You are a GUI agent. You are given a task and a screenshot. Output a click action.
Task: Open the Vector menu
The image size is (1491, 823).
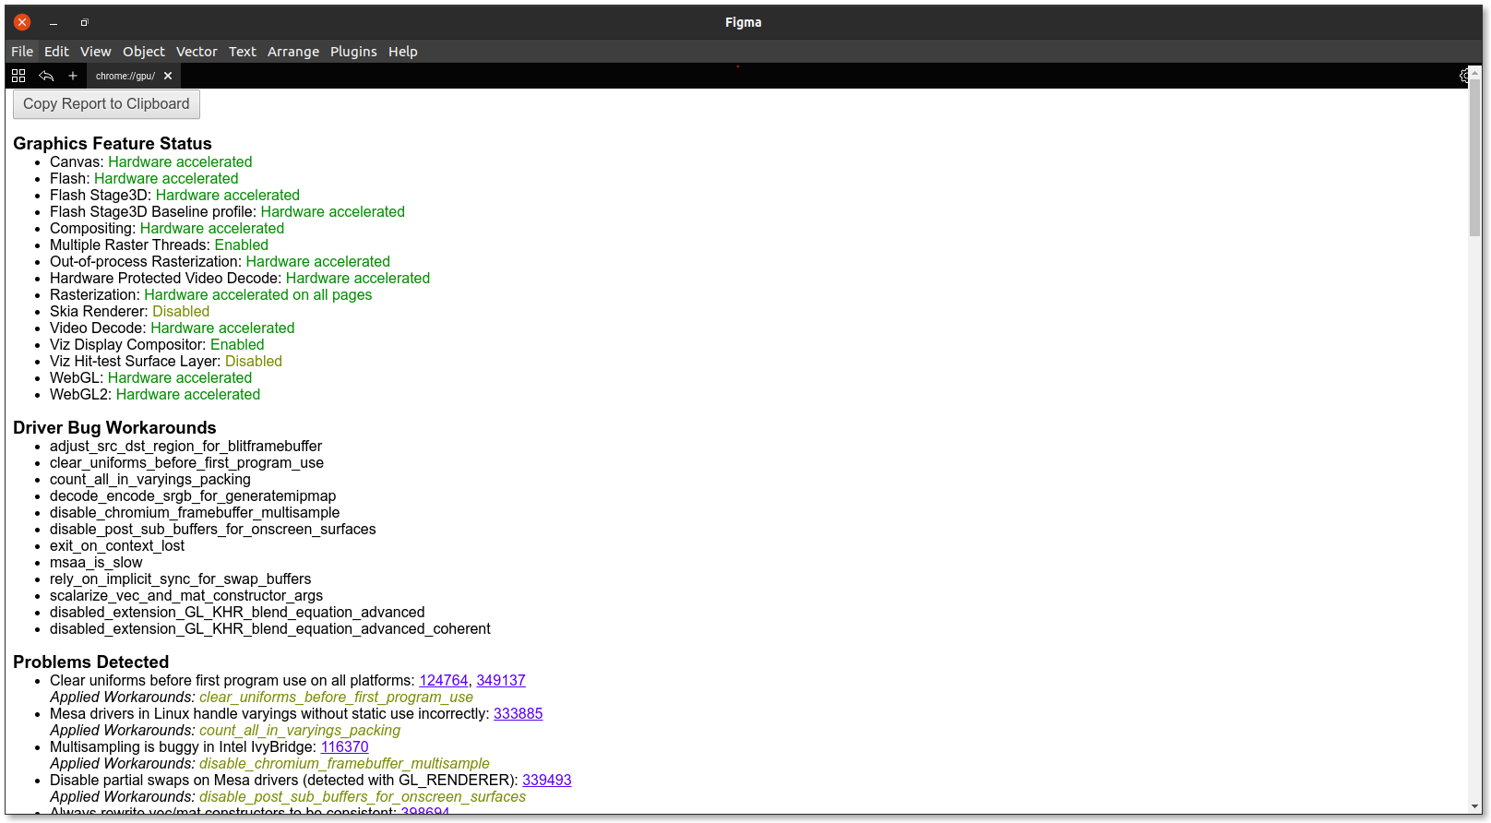coord(197,52)
